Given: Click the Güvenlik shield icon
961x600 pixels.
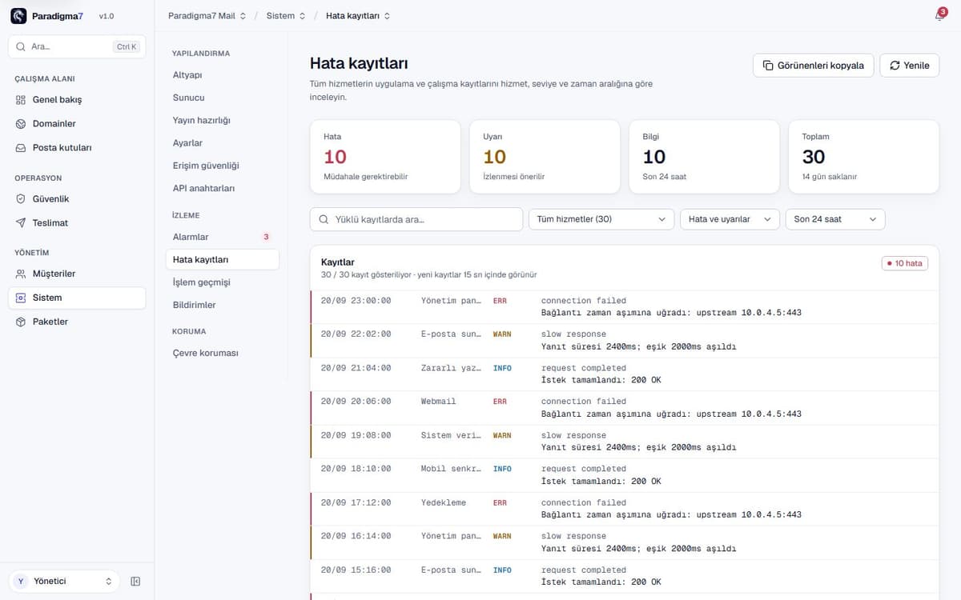Looking at the screenshot, I should [21, 199].
